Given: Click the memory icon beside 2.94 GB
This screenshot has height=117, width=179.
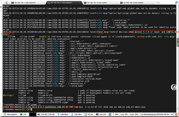Looking at the screenshot, I should [39, 114].
